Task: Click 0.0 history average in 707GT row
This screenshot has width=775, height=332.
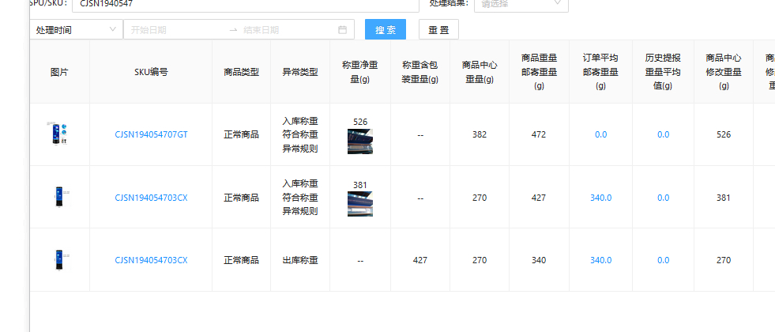Action: (x=664, y=134)
